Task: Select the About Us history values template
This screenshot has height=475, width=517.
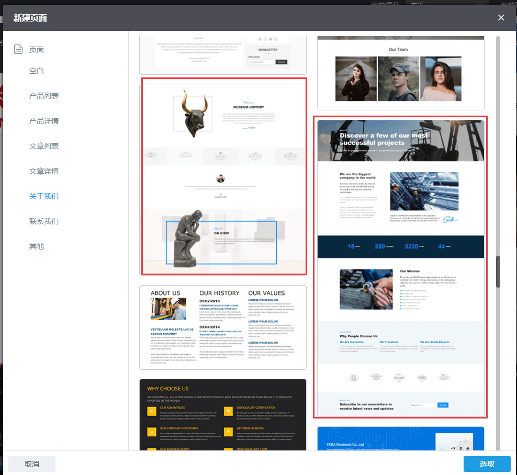Action: [x=223, y=327]
